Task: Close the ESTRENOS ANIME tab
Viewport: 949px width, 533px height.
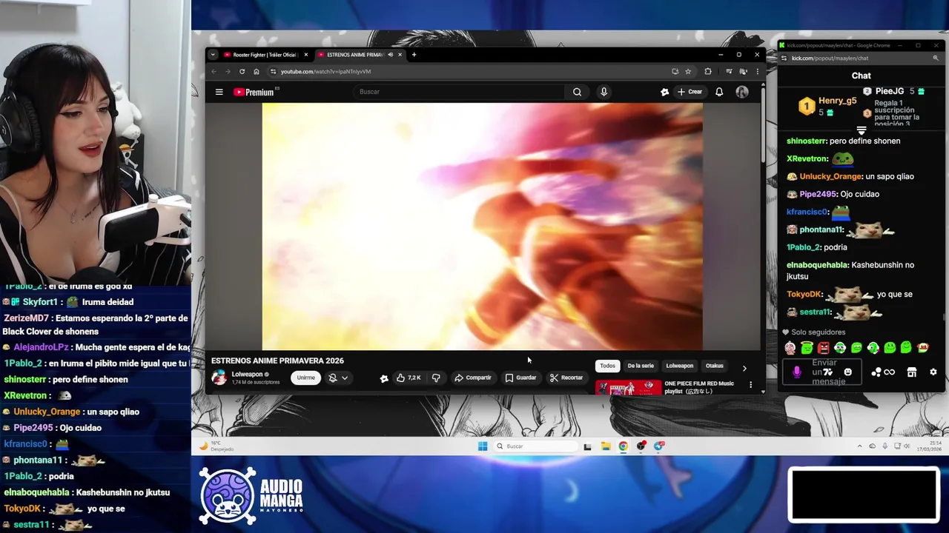Action: click(x=400, y=55)
